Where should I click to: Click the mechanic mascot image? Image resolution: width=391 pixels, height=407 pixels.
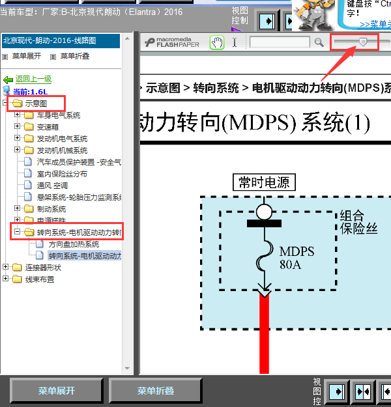coord(313,15)
